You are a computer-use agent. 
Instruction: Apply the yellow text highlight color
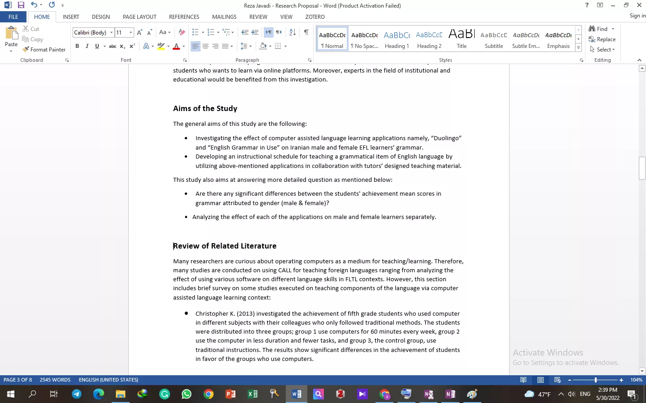(x=161, y=46)
